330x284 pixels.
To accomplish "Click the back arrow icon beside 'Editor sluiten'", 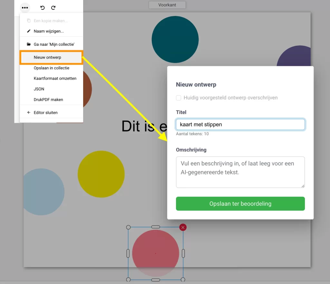I will 28,113.
